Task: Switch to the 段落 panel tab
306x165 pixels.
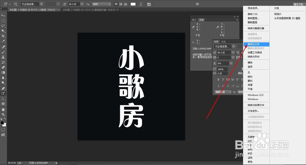Action: [223, 42]
